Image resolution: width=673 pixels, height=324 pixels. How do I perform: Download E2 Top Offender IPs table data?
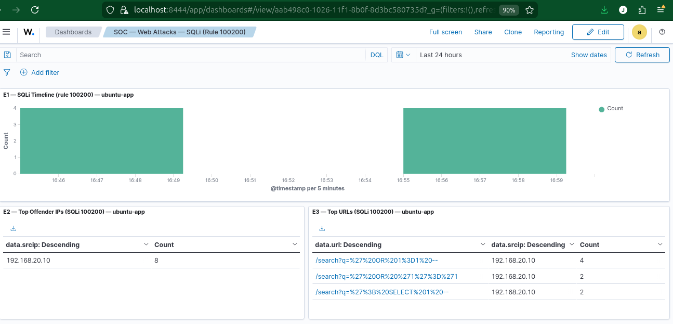tap(14, 228)
